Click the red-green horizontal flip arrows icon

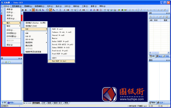(x=23, y=10)
